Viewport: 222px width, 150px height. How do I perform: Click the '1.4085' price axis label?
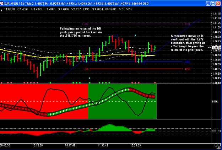pyautogui.click(x=216, y=41)
